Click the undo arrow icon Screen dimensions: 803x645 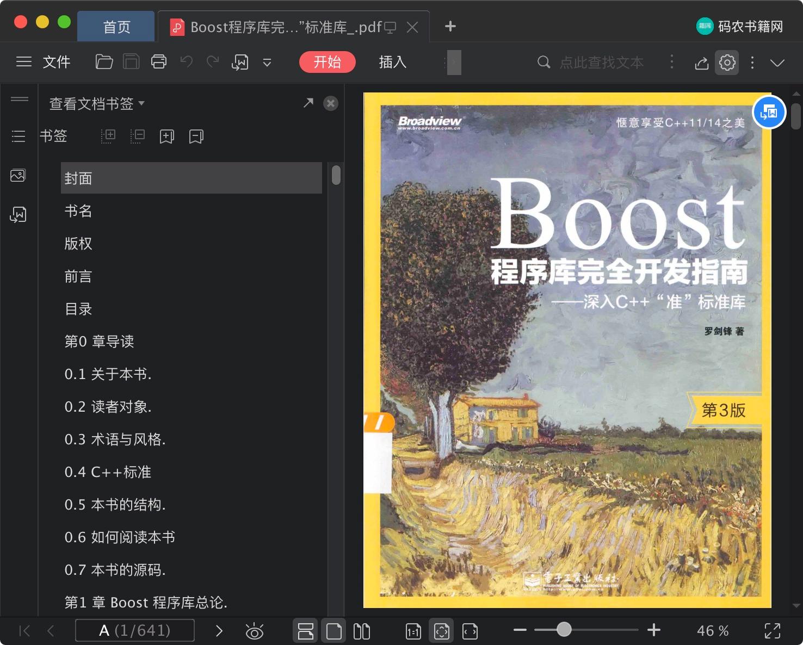(x=187, y=61)
